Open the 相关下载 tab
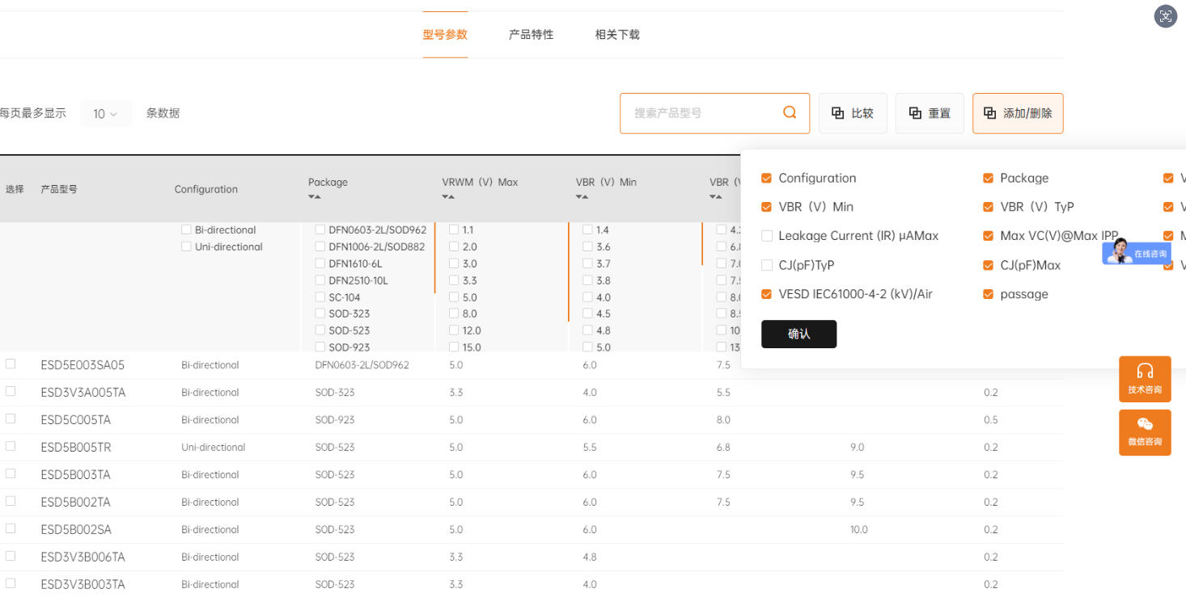The image size is (1186, 610). pyautogui.click(x=616, y=34)
